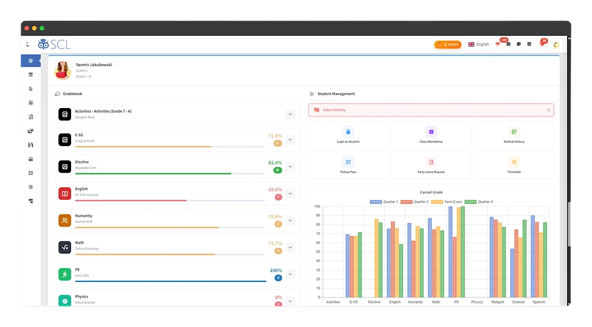Screen dimensions: 592x327
Task: Click the Humanity subject people icon
Action: pyautogui.click(x=65, y=221)
